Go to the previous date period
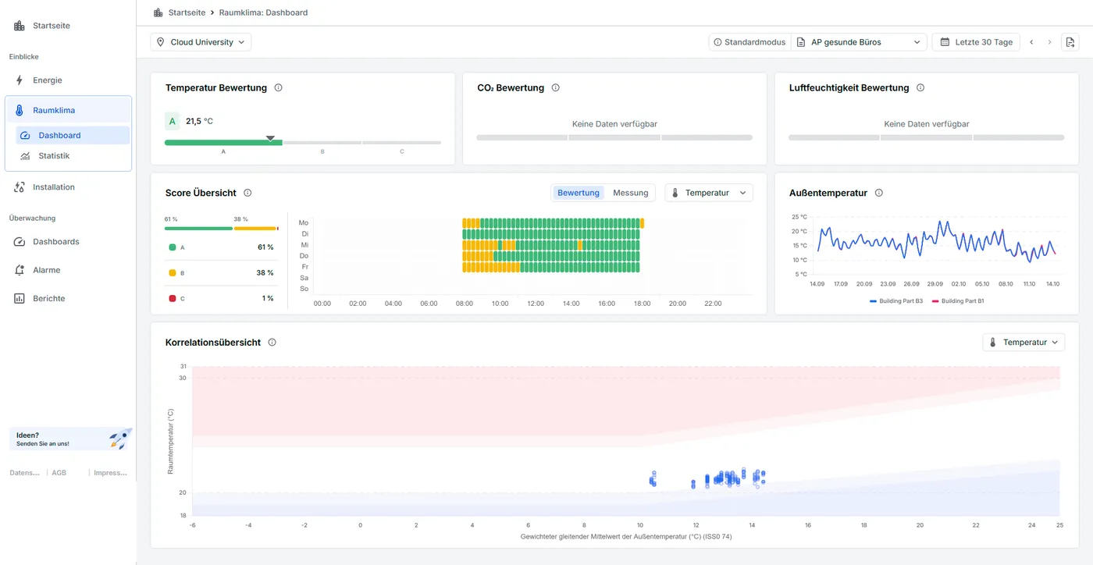Image resolution: width=1093 pixels, height=565 pixels. 1031,42
